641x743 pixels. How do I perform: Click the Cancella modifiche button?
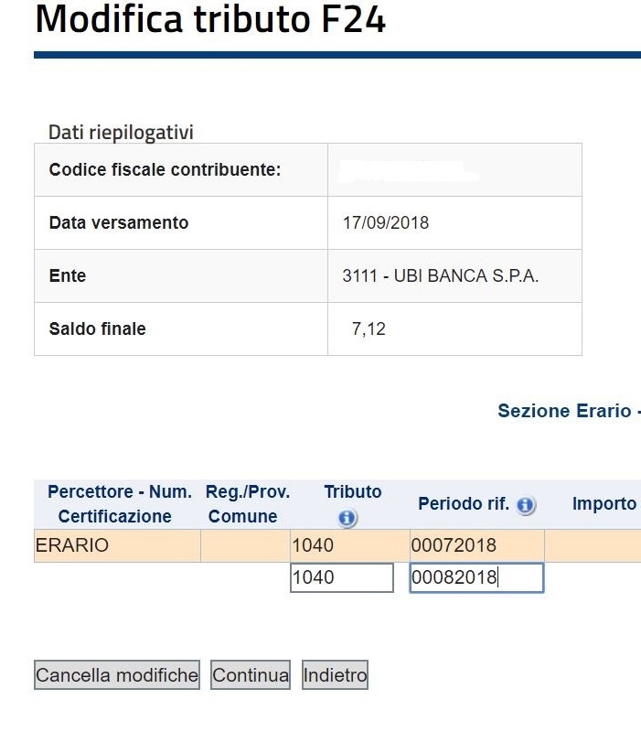point(117,674)
